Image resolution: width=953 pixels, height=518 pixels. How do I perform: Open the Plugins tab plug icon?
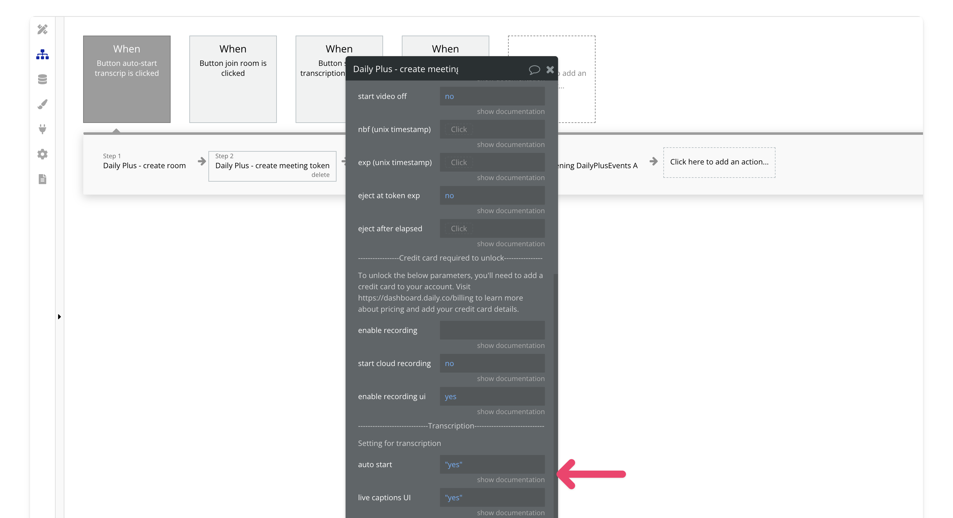coord(42,129)
